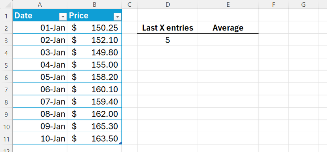This screenshot has height=152, width=327.
Task: Select the 10-Jan date cell
Action: click(x=40, y=138)
